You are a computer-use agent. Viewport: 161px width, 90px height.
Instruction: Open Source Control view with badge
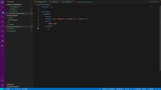pos(2,12)
